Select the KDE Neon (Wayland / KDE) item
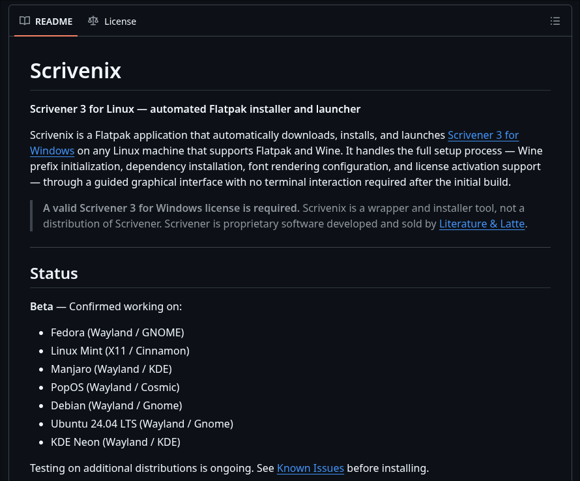 click(115, 442)
